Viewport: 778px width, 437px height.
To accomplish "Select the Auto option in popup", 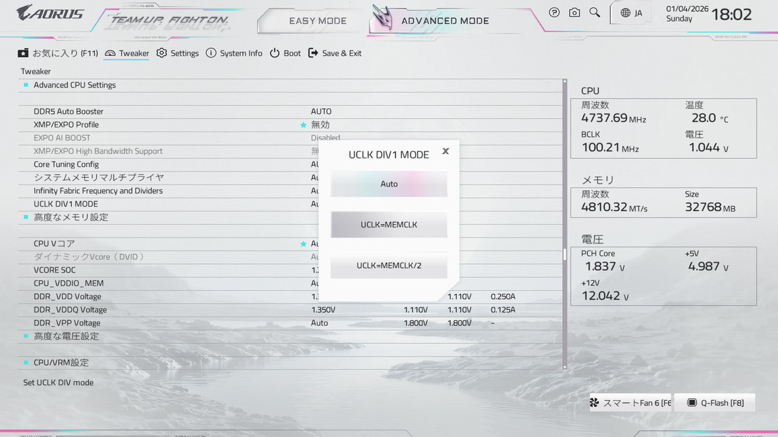I will pyautogui.click(x=389, y=184).
